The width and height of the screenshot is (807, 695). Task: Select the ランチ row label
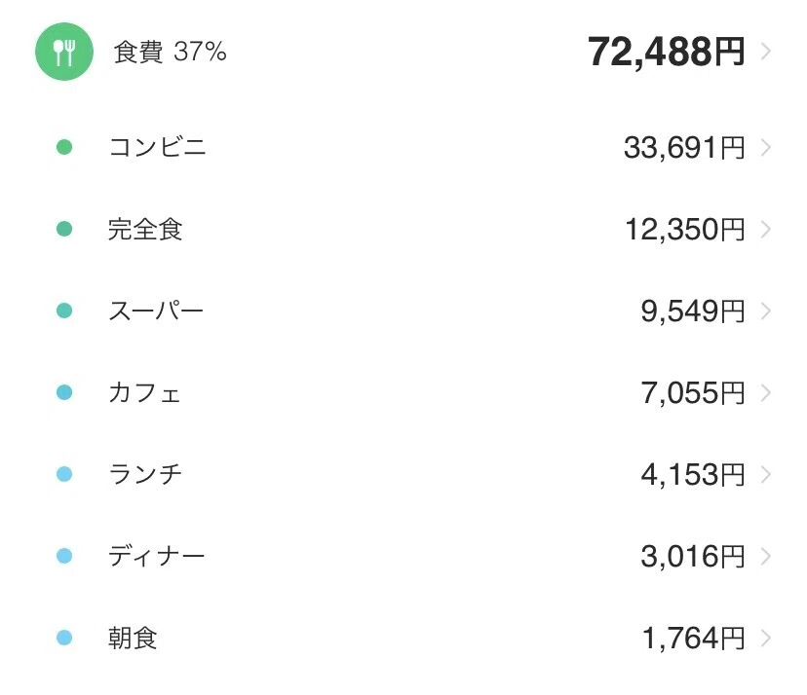pyautogui.click(x=145, y=474)
